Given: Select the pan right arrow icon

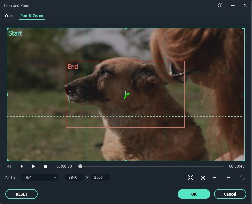Looking at the screenshot, I should coord(215,178).
